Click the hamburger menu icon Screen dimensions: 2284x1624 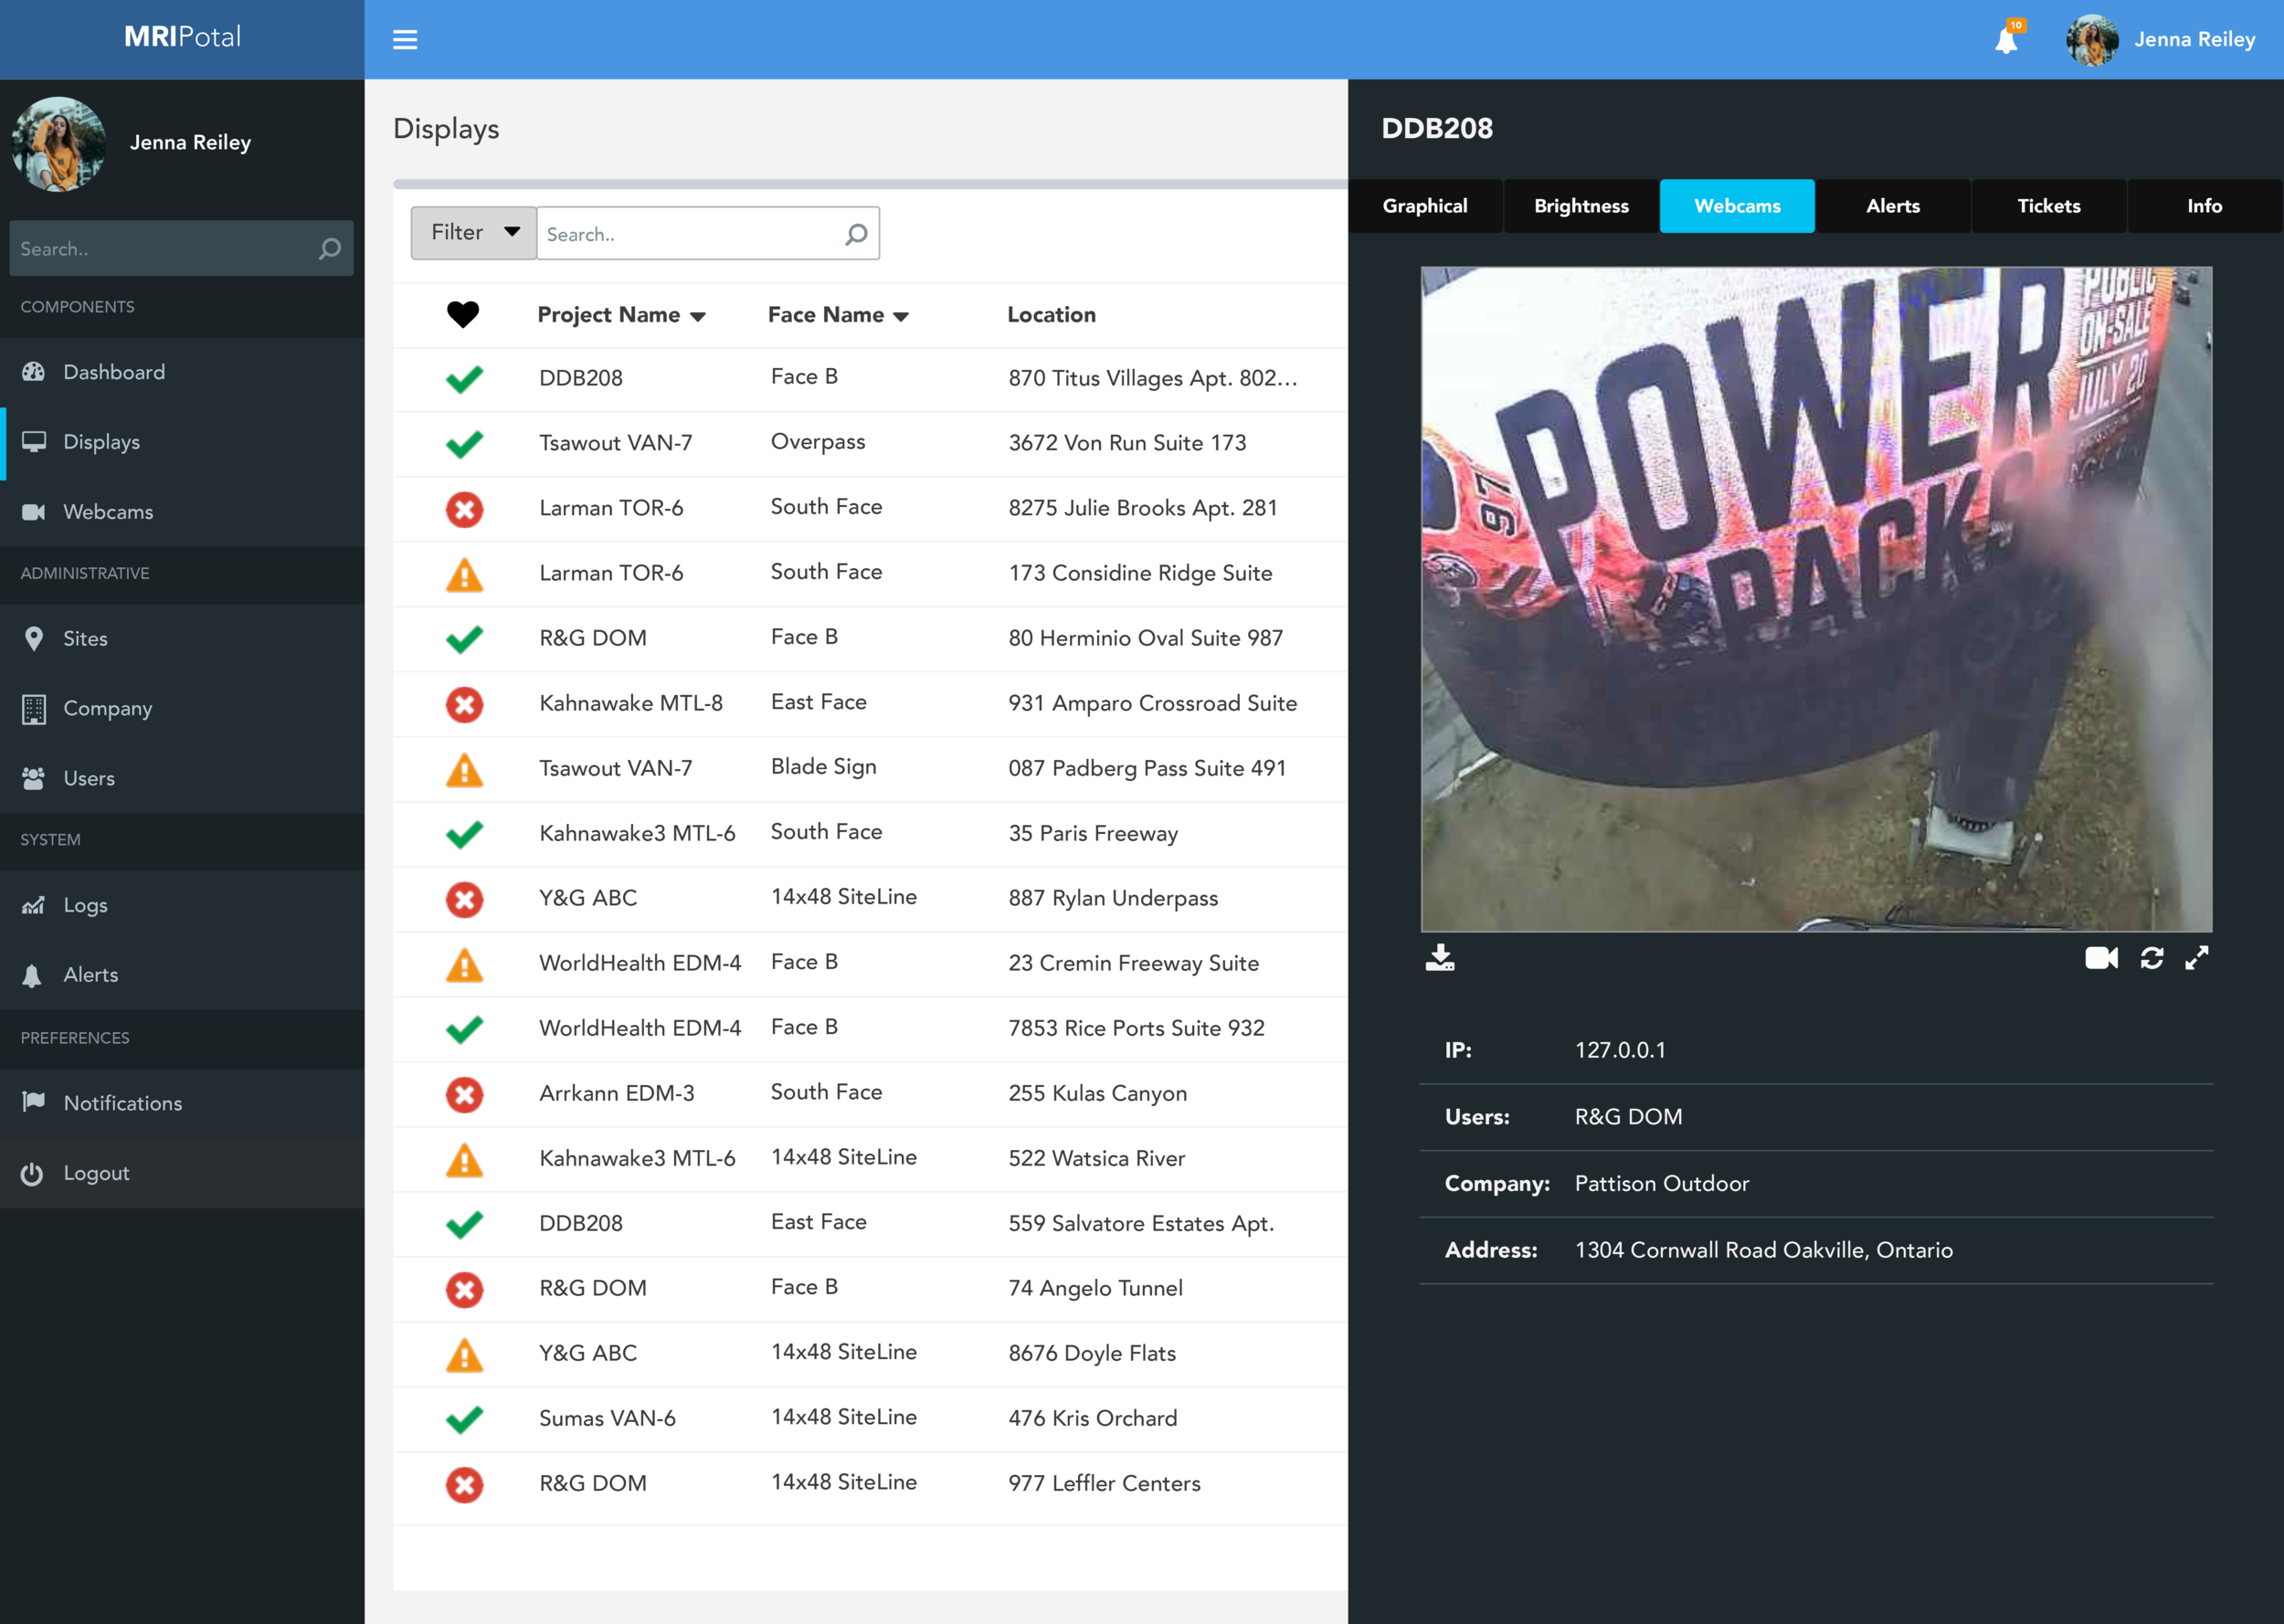(x=404, y=39)
